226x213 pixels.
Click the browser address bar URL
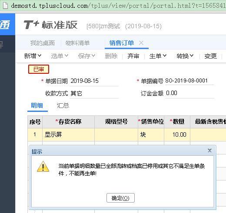tap(118, 6)
